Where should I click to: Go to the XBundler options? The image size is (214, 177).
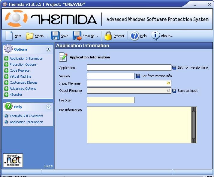point(16,95)
